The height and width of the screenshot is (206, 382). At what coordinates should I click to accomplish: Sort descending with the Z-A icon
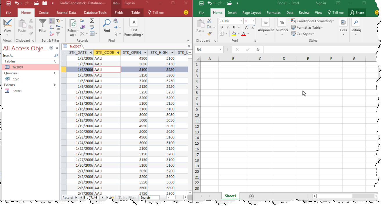click(x=52, y=27)
